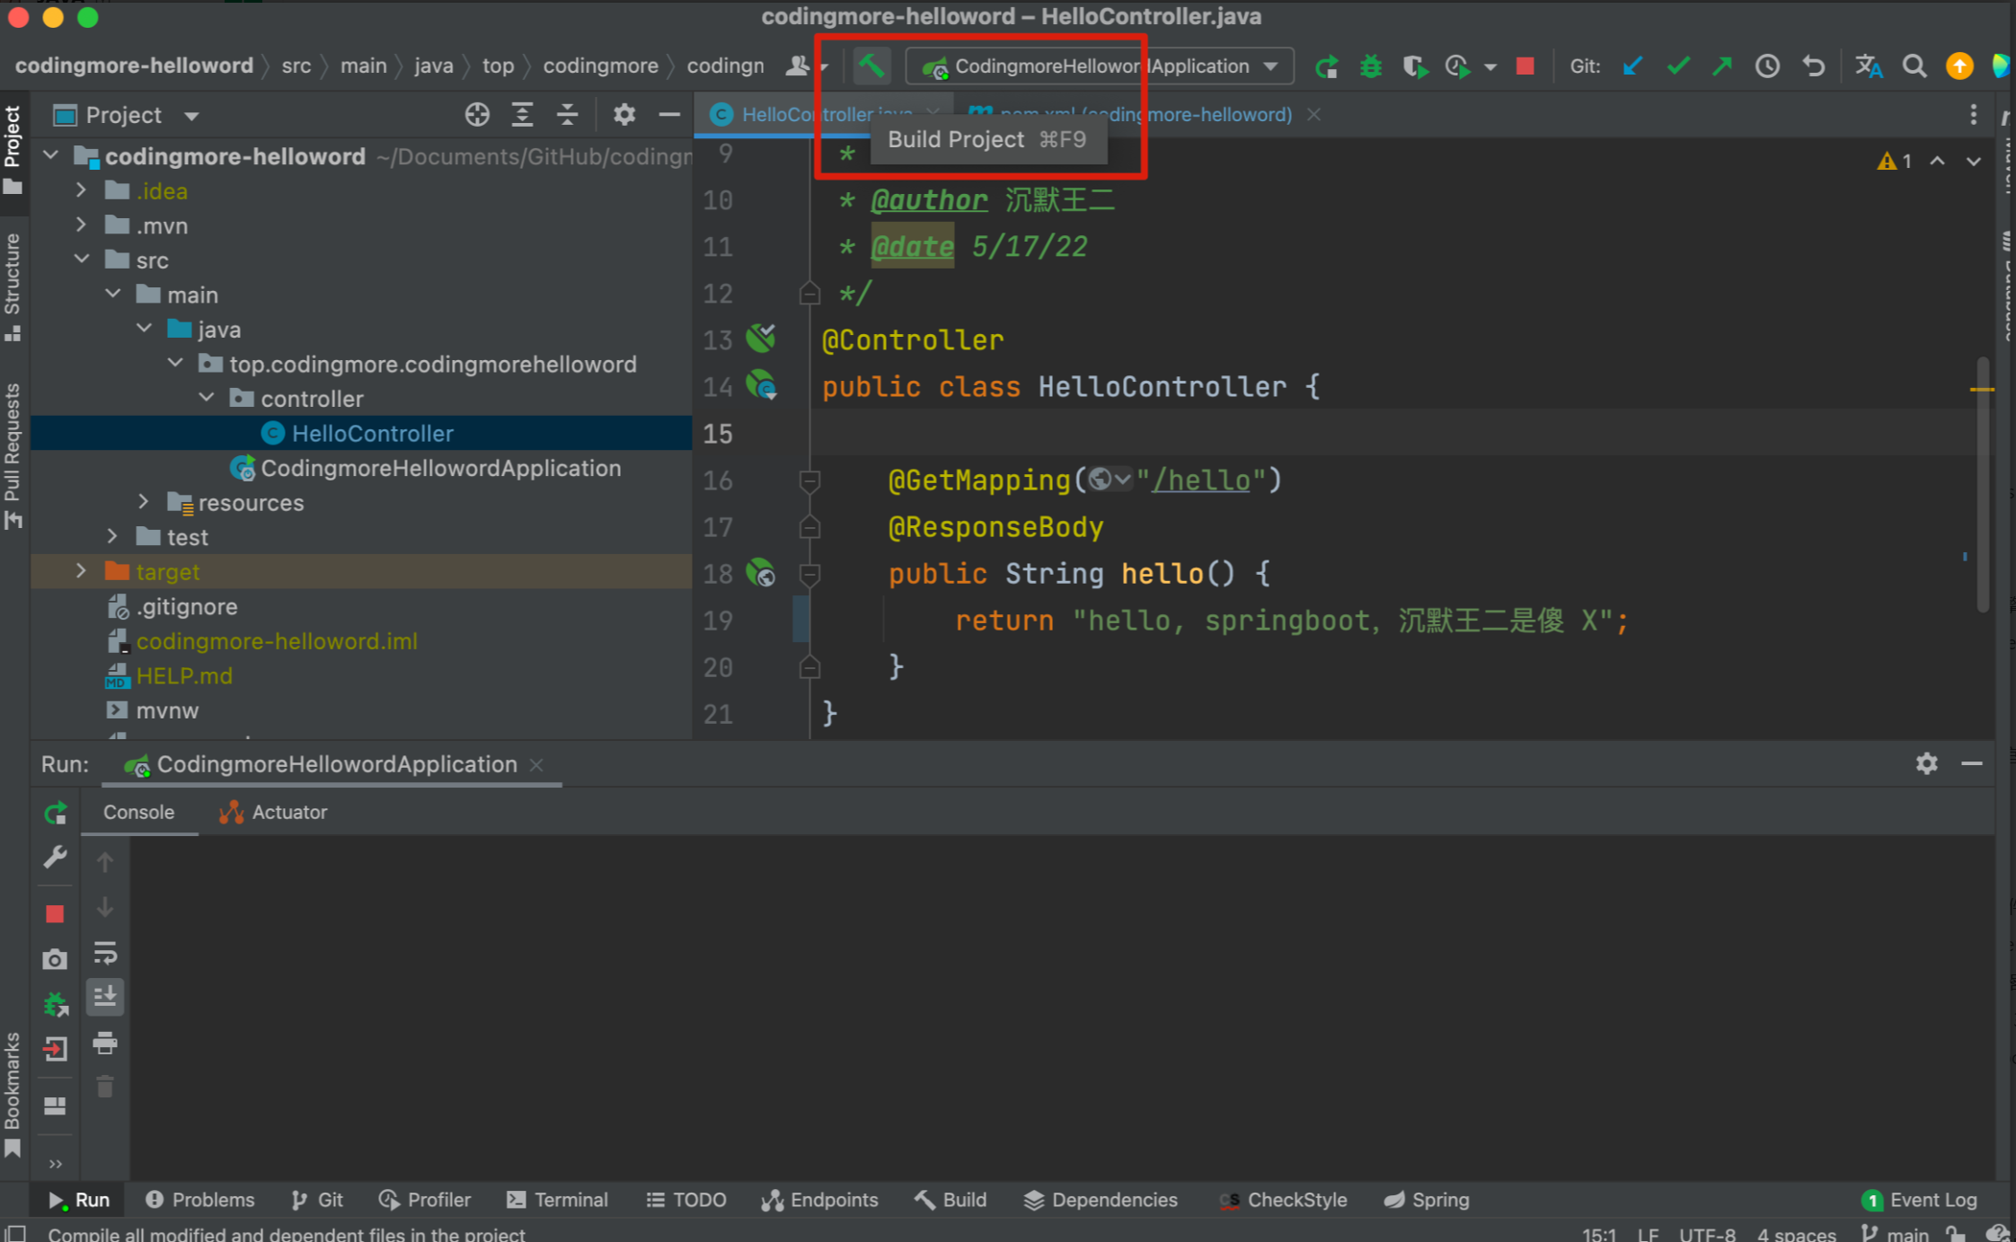Collapse the controller package node
Screen dimensions: 2016x1242
(x=207, y=398)
